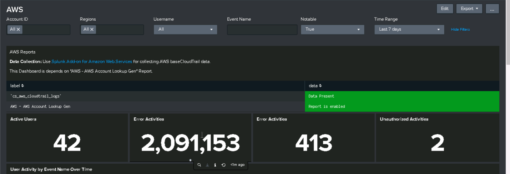Open in Search magnifier icon on panel toolbar
Viewport: 510px width, 174px height.
[x=199, y=165]
